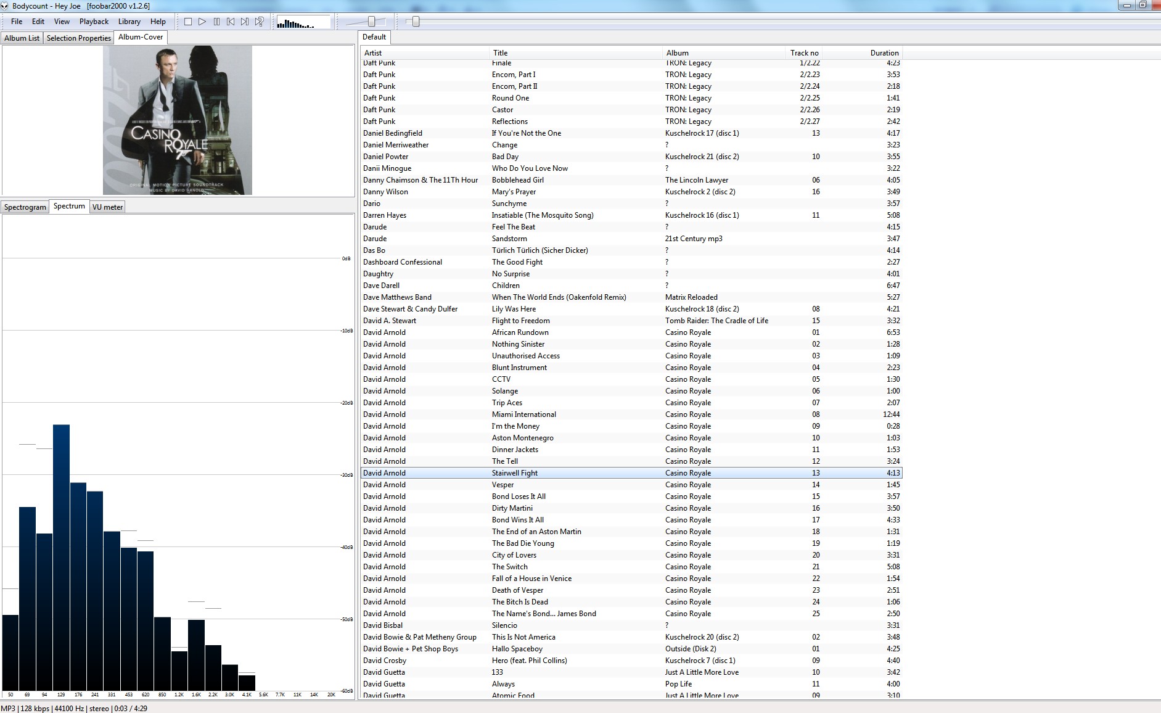1161x713 pixels.
Task: Select the track 'Vesper'
Action: [631, 485]
